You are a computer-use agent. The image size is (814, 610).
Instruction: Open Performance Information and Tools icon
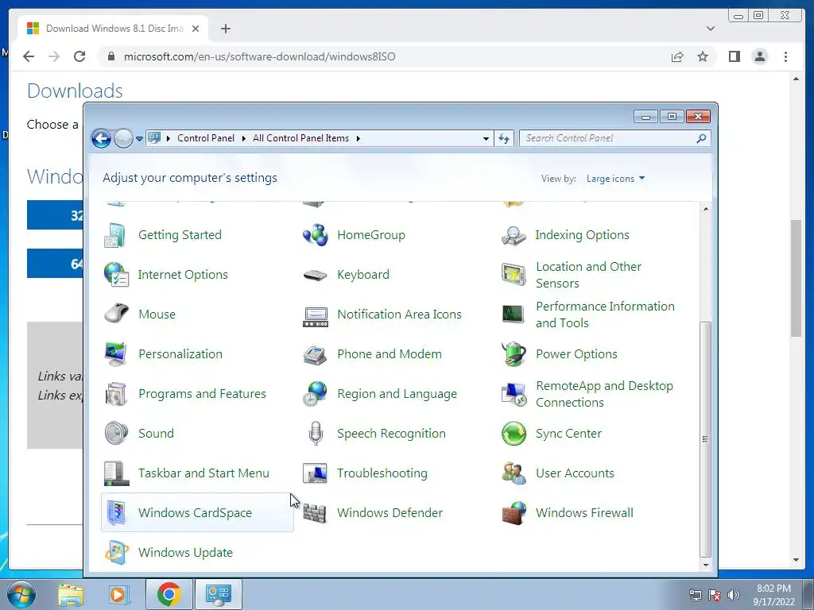tap(514, 315)
